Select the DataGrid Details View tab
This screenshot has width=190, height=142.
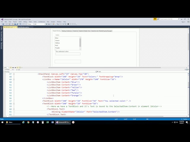click(85, 31)
